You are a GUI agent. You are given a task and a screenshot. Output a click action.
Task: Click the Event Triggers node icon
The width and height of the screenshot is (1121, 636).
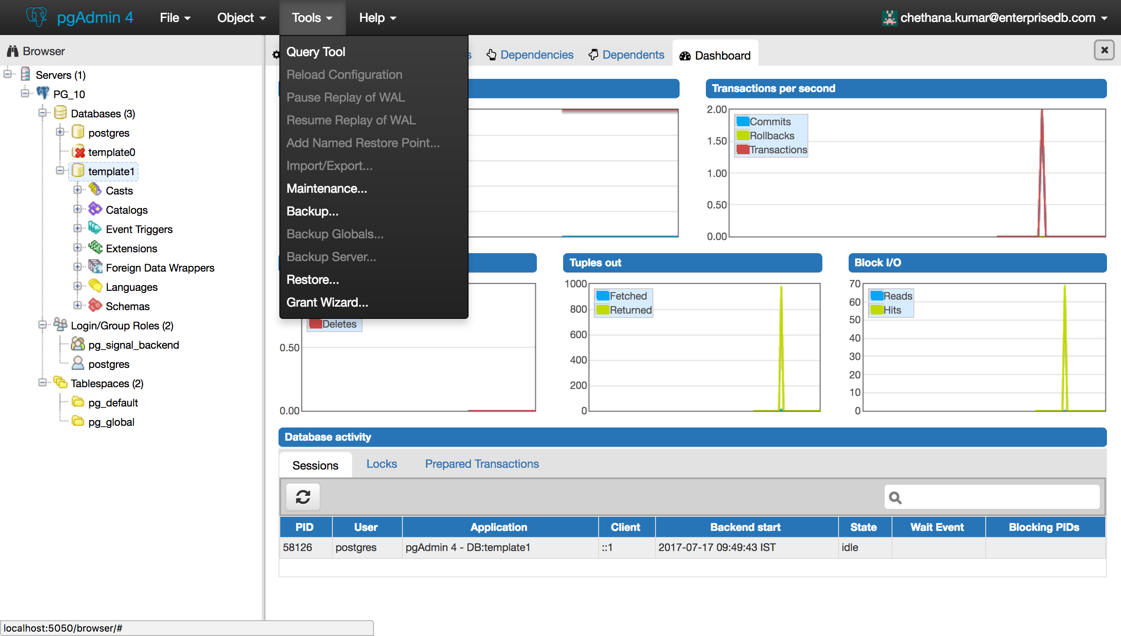95,228
